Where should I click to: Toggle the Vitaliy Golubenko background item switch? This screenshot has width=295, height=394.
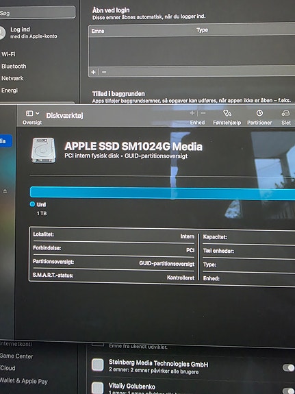288,391
